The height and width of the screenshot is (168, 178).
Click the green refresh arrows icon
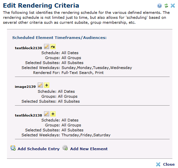point(166,6)
